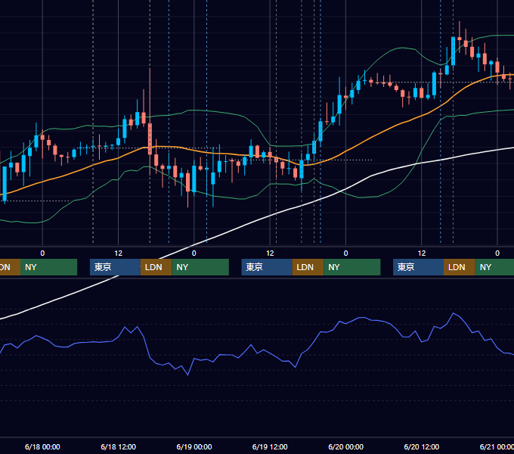Click the 6/18 00:00 date label
This screenshot has width=514, height=454.
pos(42,446)
